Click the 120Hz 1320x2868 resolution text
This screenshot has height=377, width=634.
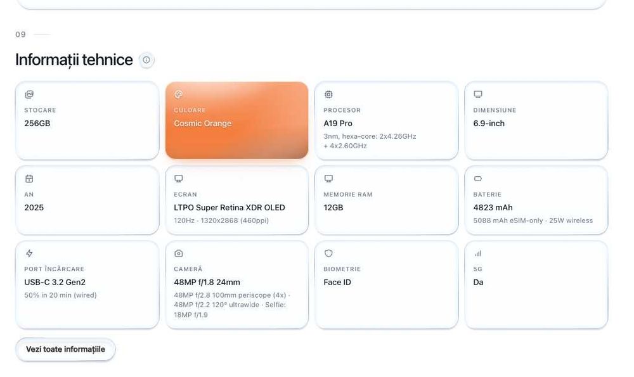(221, 220)
